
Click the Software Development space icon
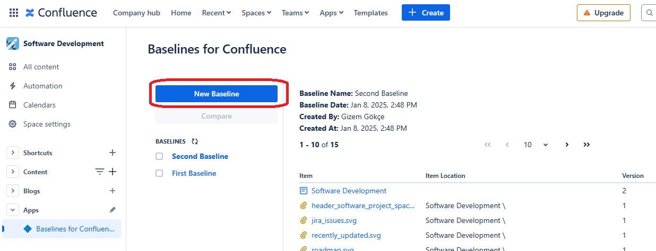click(13, 43)
